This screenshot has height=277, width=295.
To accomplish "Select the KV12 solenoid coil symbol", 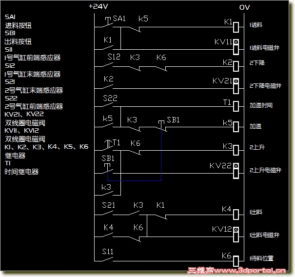I will tap(236, 235).
